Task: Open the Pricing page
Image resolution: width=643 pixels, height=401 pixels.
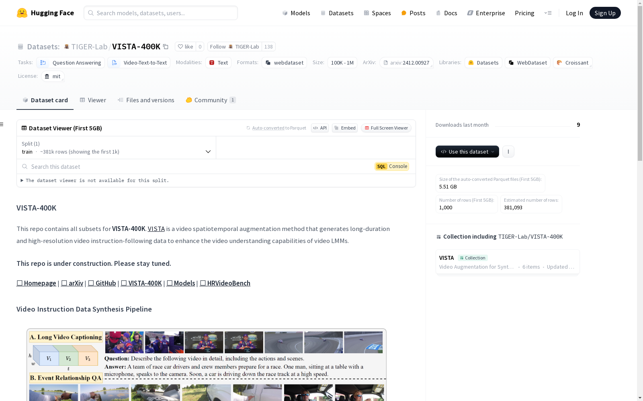Action: [524, 13]
